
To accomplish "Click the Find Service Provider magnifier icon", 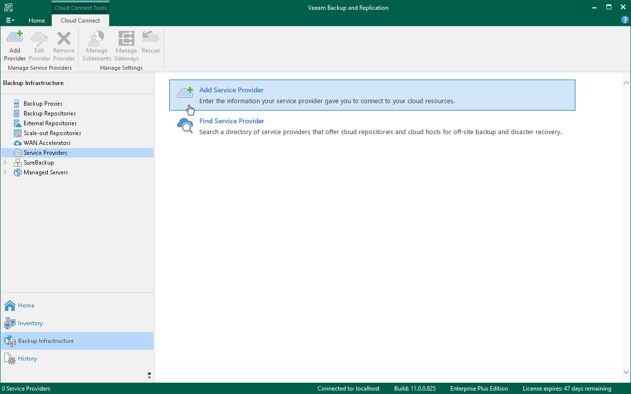I will tap(185, 125).
